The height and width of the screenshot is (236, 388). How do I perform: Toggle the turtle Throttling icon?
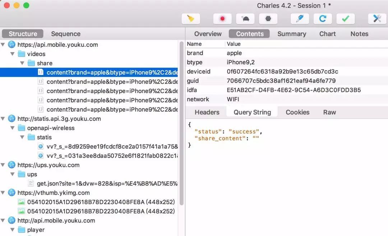pyautogui.click(x=245, y=19)
